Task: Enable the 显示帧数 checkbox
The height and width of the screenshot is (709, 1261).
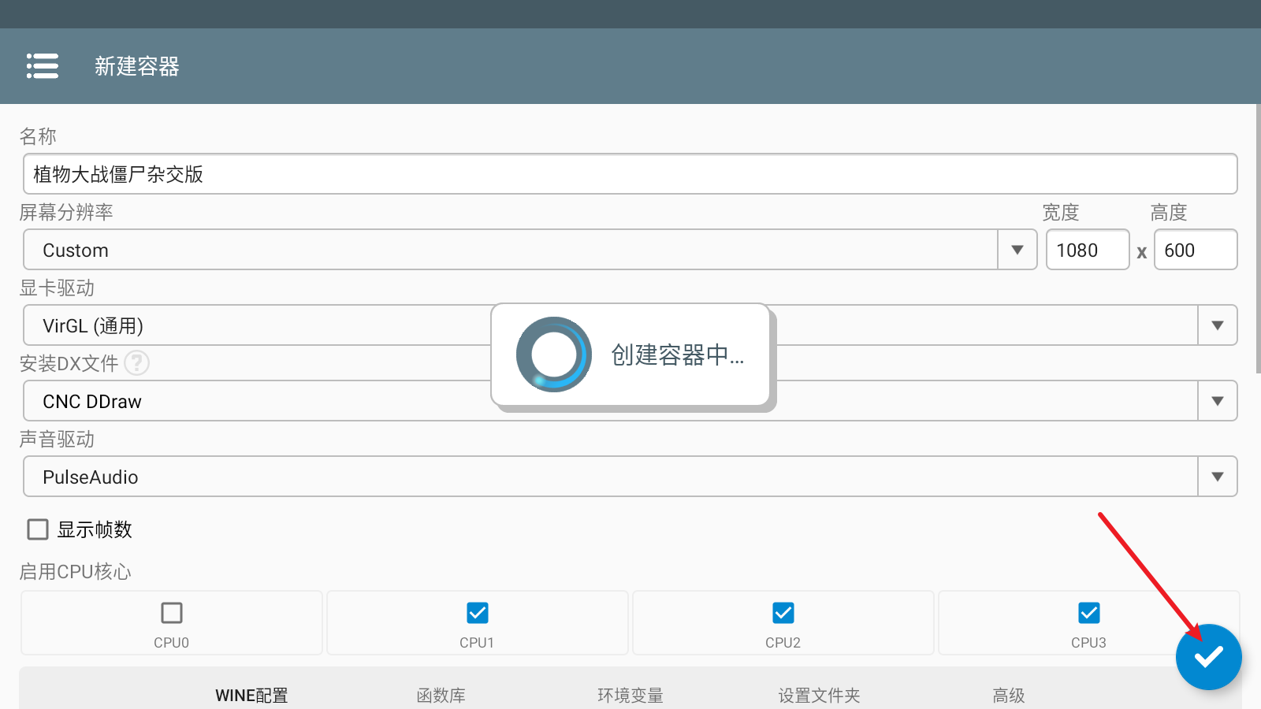Action: pos(38,529)
